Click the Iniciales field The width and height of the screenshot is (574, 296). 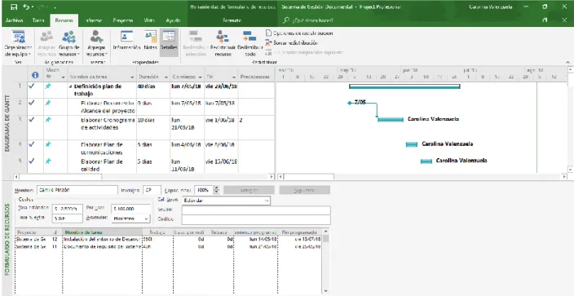point(152,190)
